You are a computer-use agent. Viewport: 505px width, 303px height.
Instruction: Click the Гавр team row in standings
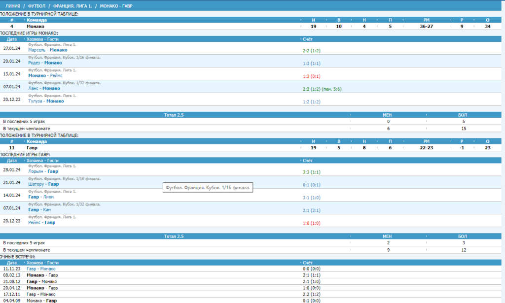pos(251,148)
